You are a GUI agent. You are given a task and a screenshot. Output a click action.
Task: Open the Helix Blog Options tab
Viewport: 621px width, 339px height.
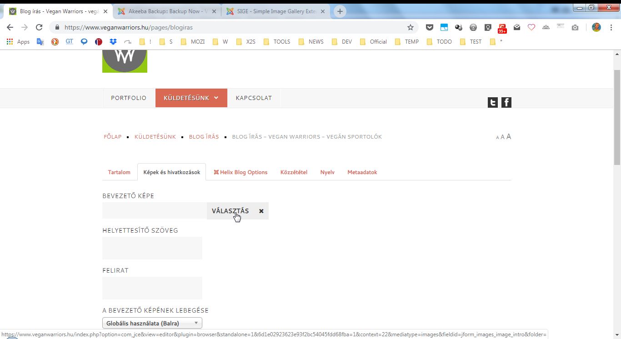(240, 172)
